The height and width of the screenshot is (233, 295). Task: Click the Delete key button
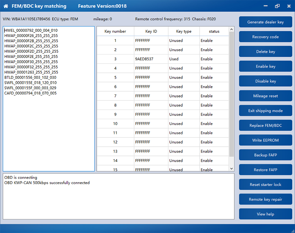pyautogui.click(x=265, y=52)
